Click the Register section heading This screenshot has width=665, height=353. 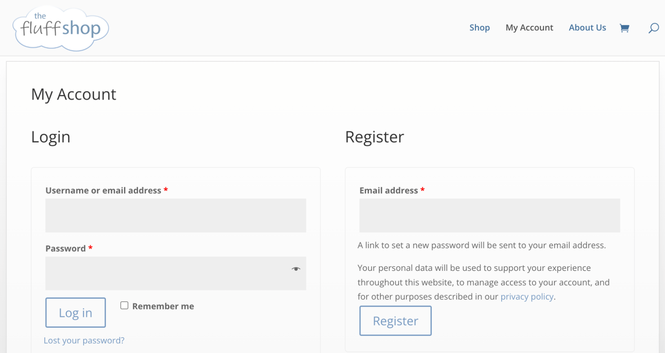(374, 137)
